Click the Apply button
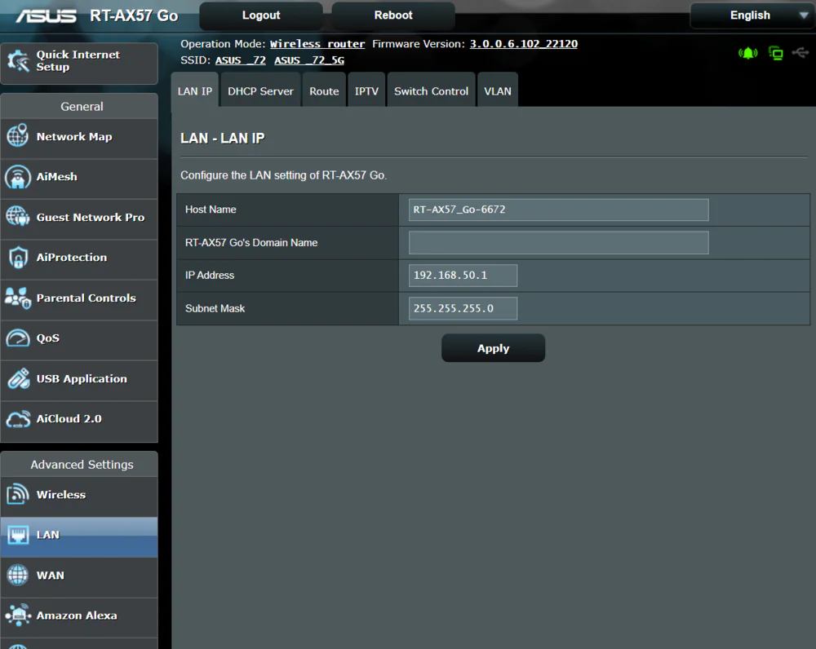The height and width of the screenshot is (649, 816). pos(493,348)
